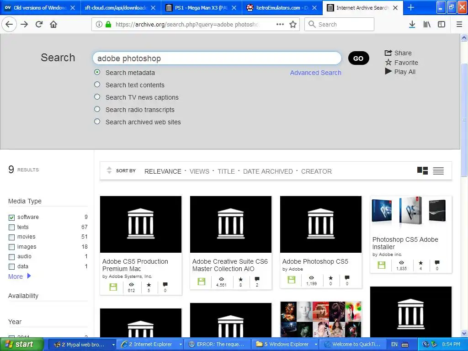Open Windows Explorer taskbar group dropdown
This screenshot has width=468, height=351.
315,345
